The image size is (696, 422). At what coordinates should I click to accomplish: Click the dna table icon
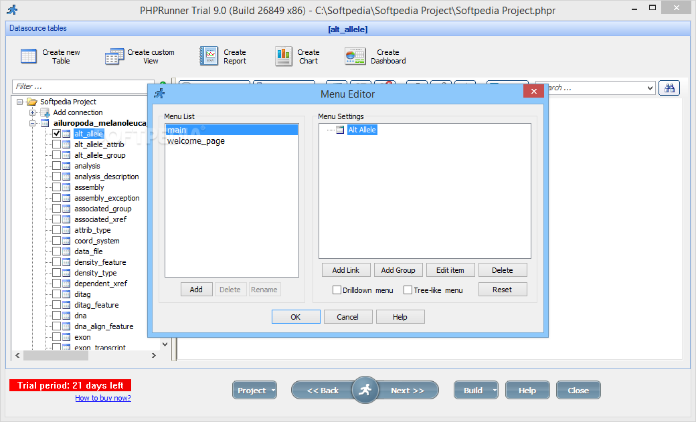click(66, 316)
